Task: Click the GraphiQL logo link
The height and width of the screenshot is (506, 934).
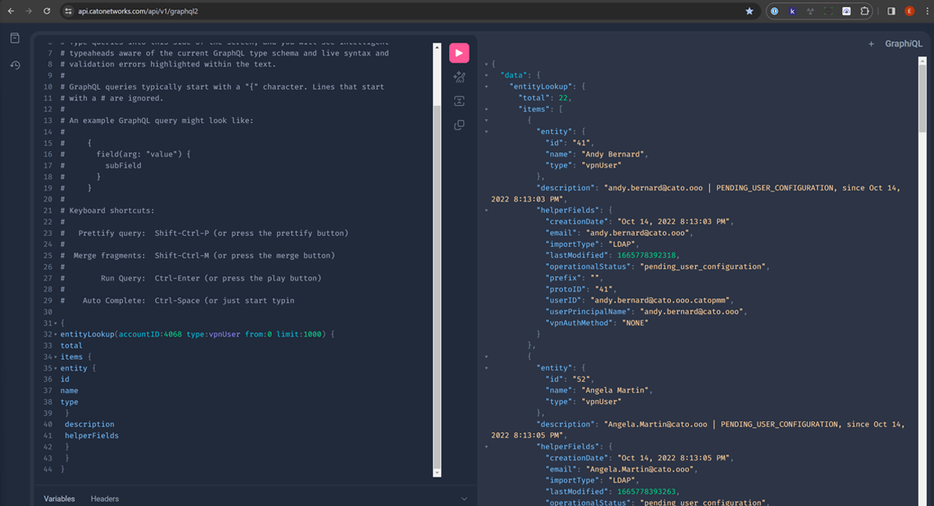Action: coord(904,44)
